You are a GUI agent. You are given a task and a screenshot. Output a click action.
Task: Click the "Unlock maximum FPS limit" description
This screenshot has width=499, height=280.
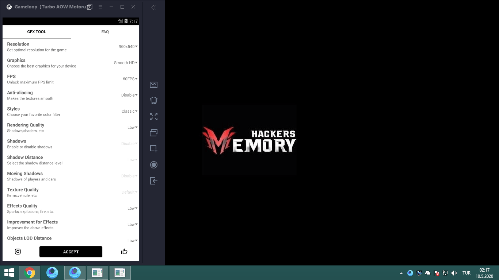point(30,82)
